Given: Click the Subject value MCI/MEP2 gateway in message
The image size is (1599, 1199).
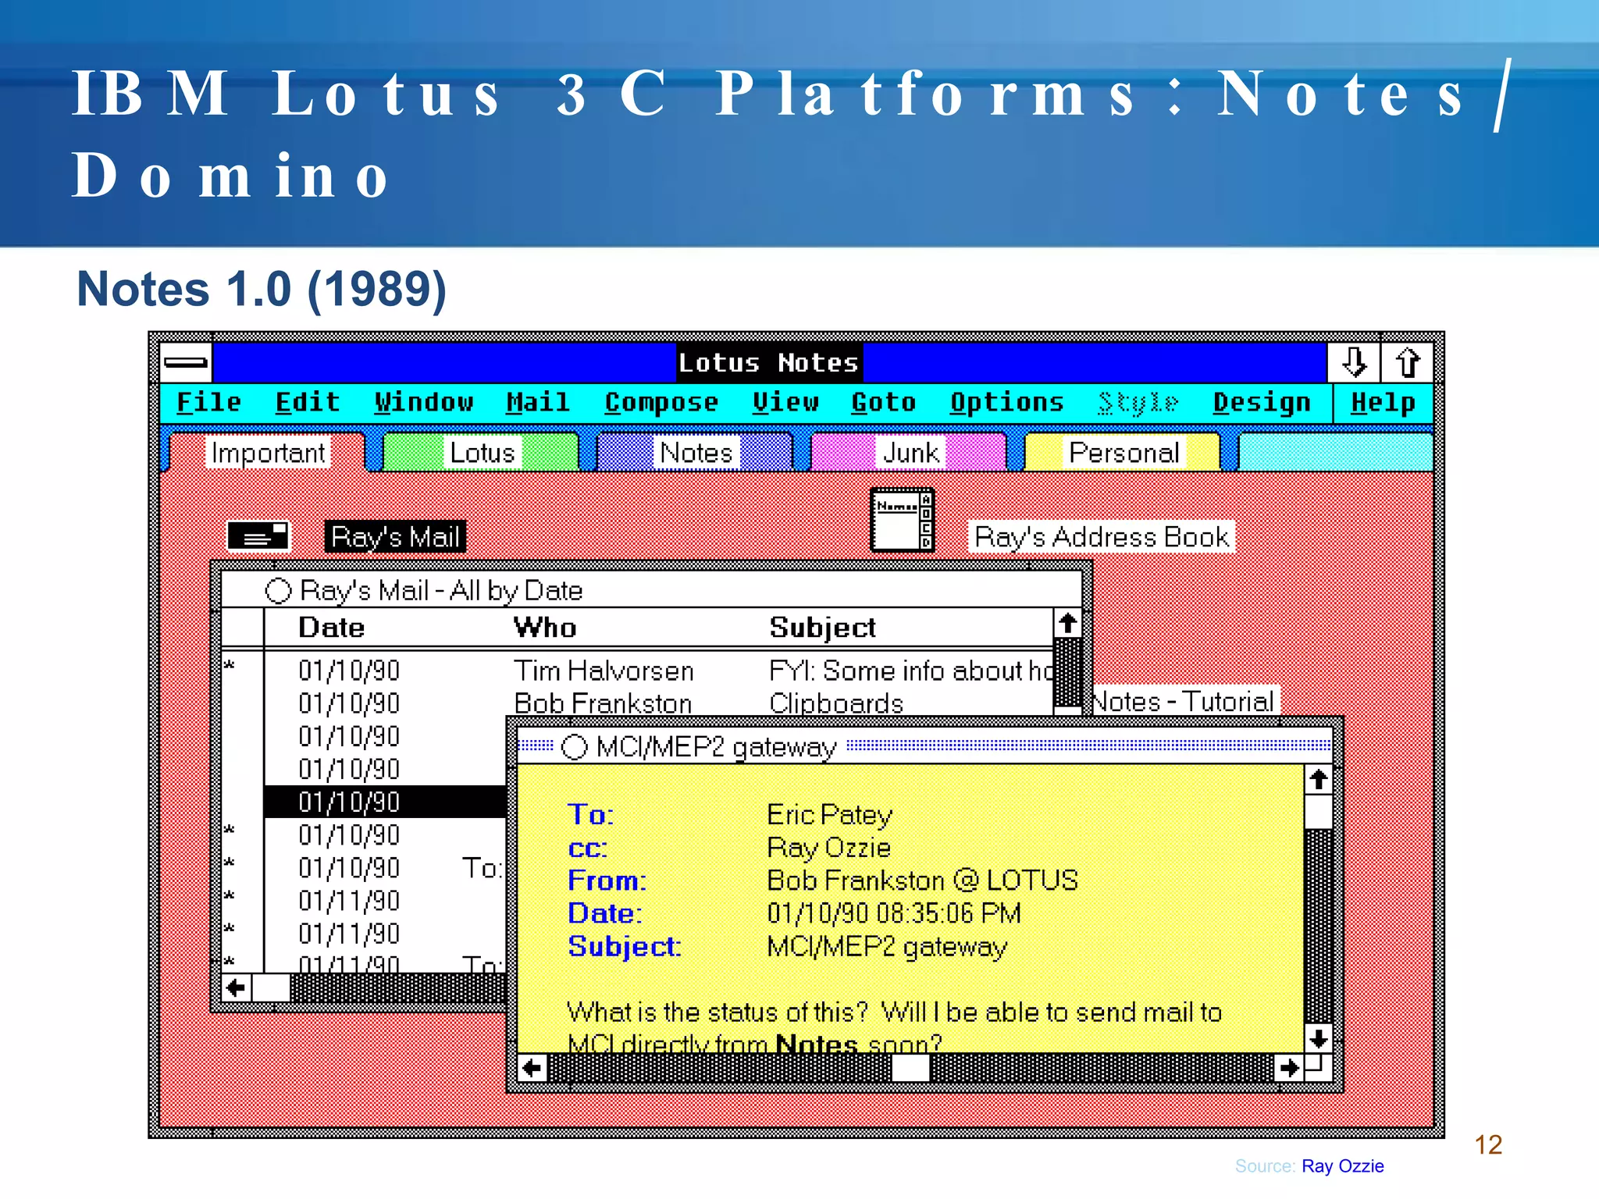Looking at the screenshot, I should (887, 947).
